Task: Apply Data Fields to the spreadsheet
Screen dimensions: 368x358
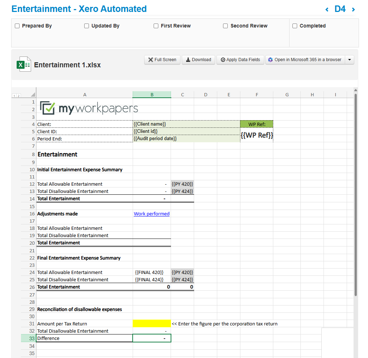Action: 240,60
